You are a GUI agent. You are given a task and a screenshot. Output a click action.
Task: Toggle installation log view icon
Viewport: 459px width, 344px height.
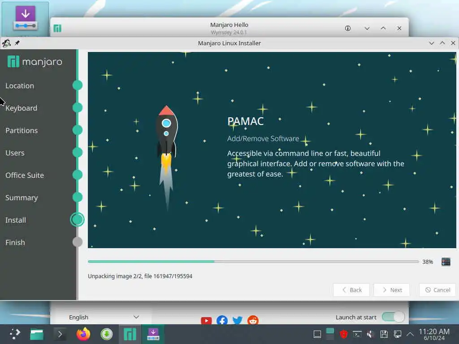click(x=446, y=262)
